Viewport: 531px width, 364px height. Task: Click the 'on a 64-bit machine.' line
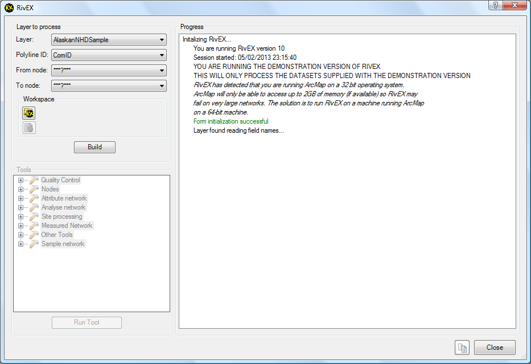click(x=221, y=112)
